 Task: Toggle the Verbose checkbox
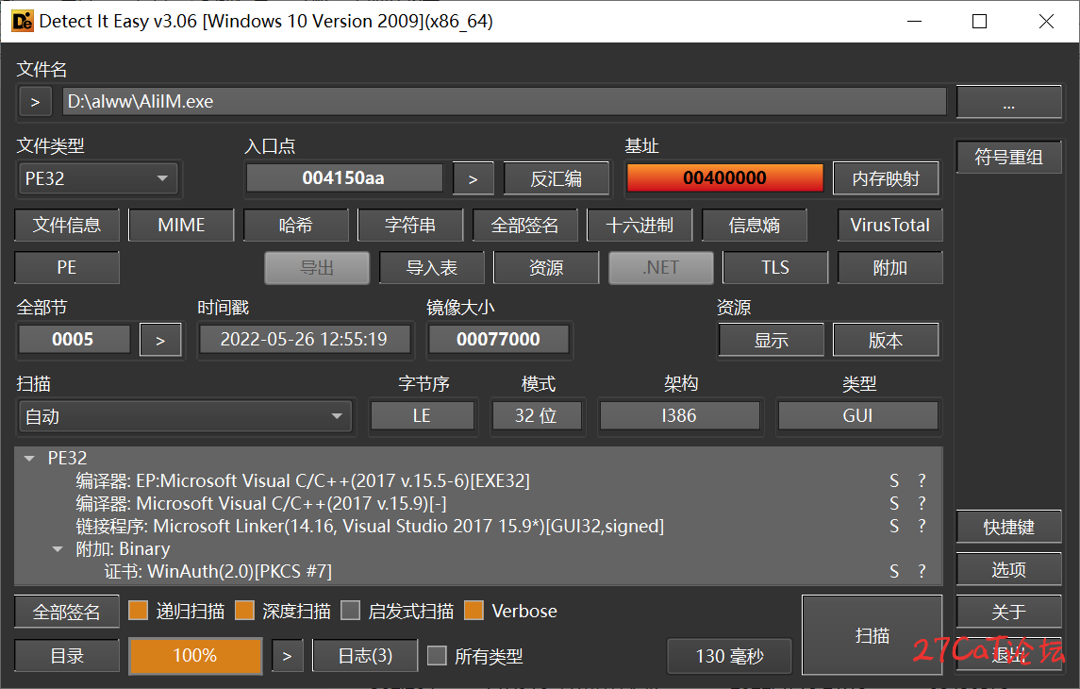click(474, 611)
